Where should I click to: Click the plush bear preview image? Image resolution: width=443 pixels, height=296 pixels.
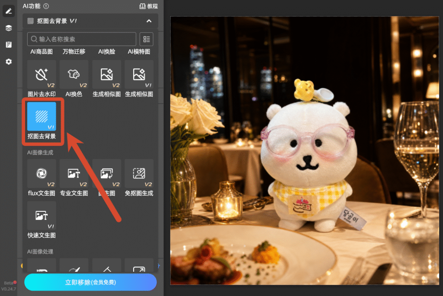click(x=305, y=150)
